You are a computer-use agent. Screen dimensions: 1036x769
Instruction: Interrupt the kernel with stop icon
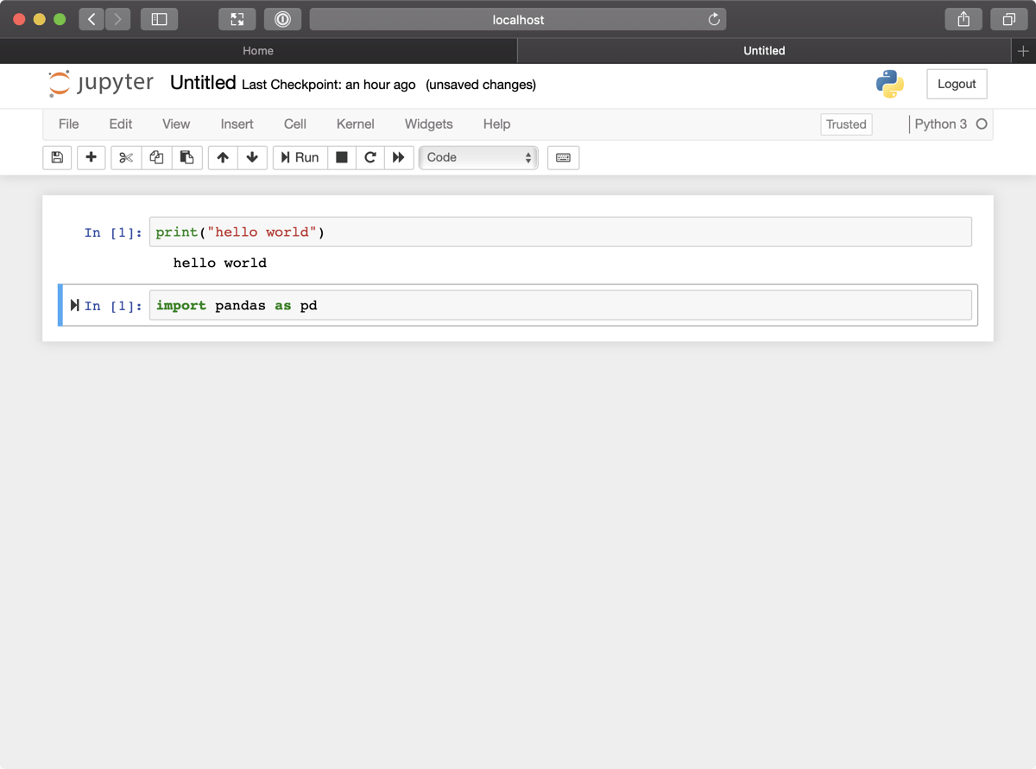(x=341, y=157)
